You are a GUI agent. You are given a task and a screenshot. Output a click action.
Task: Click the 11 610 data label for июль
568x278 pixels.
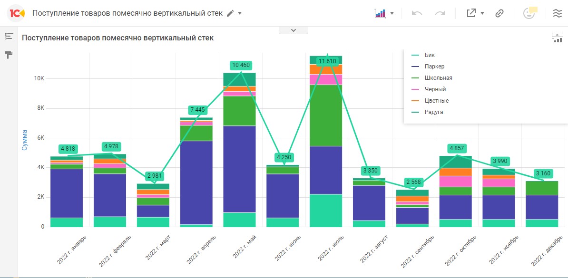coord(327,61)
